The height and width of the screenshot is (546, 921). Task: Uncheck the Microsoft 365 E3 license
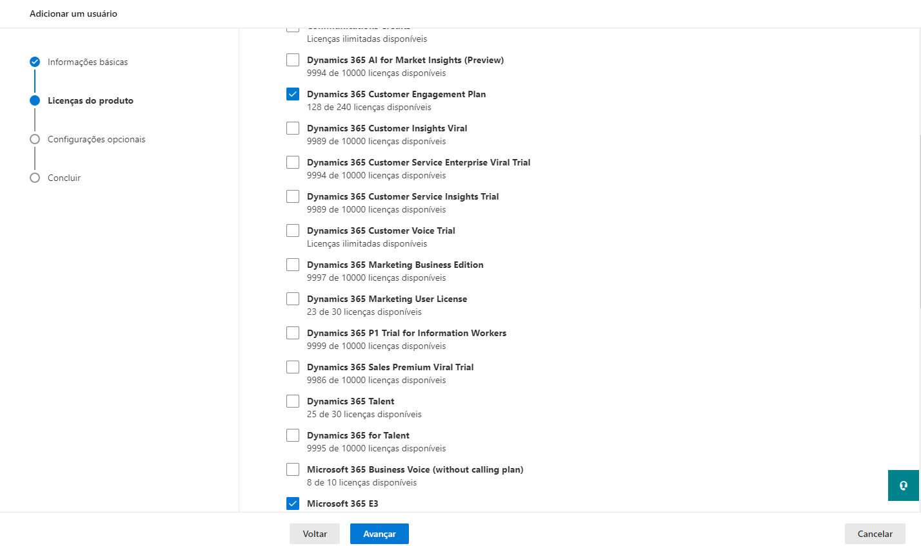coord(293,504)
